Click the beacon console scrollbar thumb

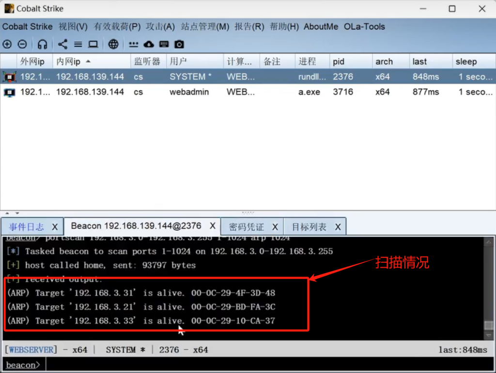(x=489, y=325)
